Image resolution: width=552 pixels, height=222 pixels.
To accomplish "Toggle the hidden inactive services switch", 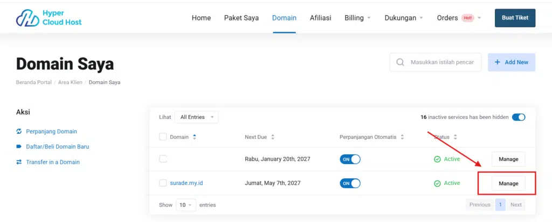I will pos(519,117).
